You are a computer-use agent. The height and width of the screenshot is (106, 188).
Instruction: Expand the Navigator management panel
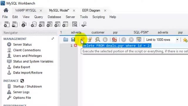pyautogui.click(x=53, y=39)
